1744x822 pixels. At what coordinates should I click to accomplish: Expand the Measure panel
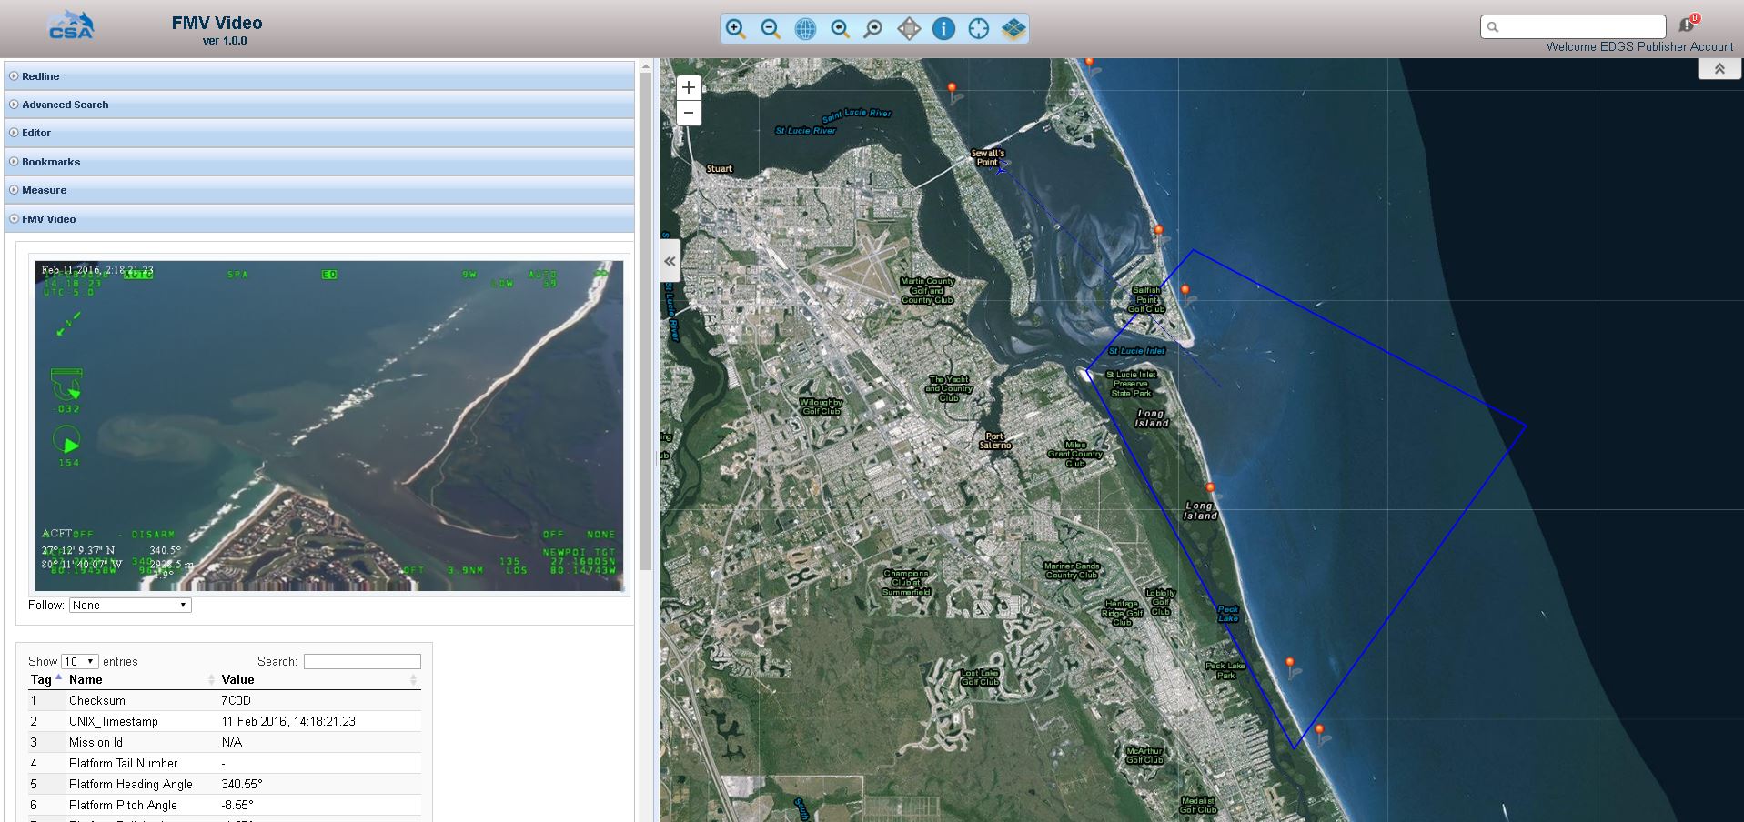click(319, 190)
